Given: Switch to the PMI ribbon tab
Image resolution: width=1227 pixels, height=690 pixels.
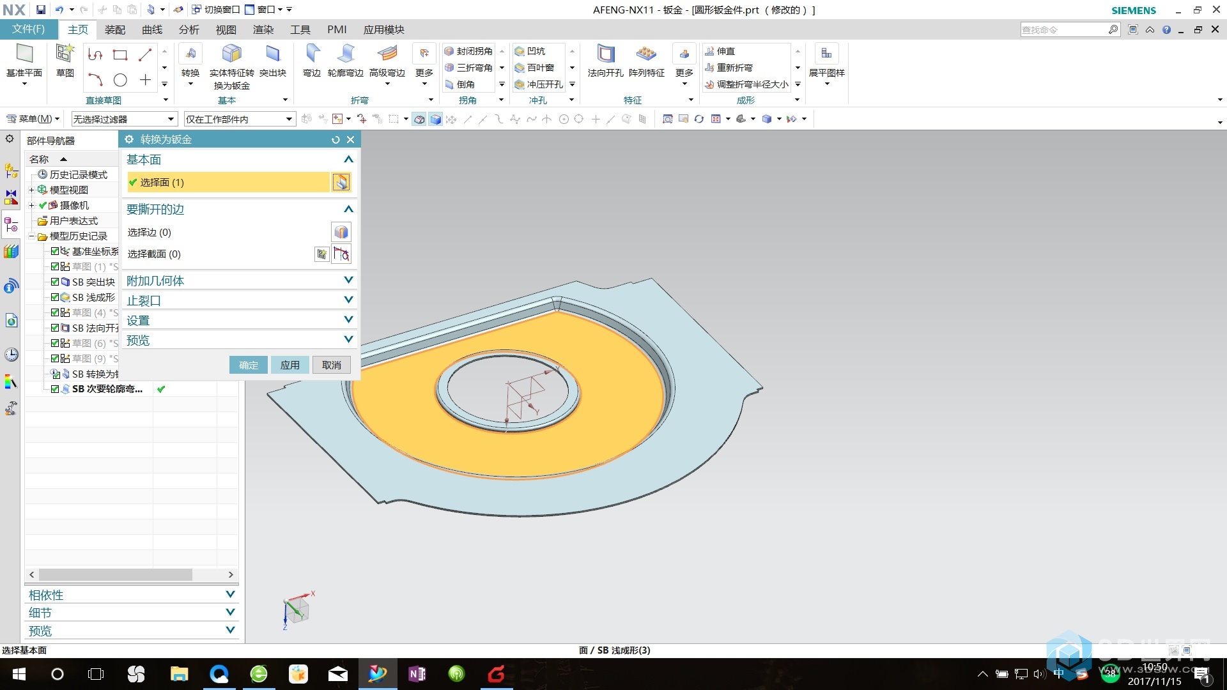Looking at the screenshot, I should click(337, 30).
